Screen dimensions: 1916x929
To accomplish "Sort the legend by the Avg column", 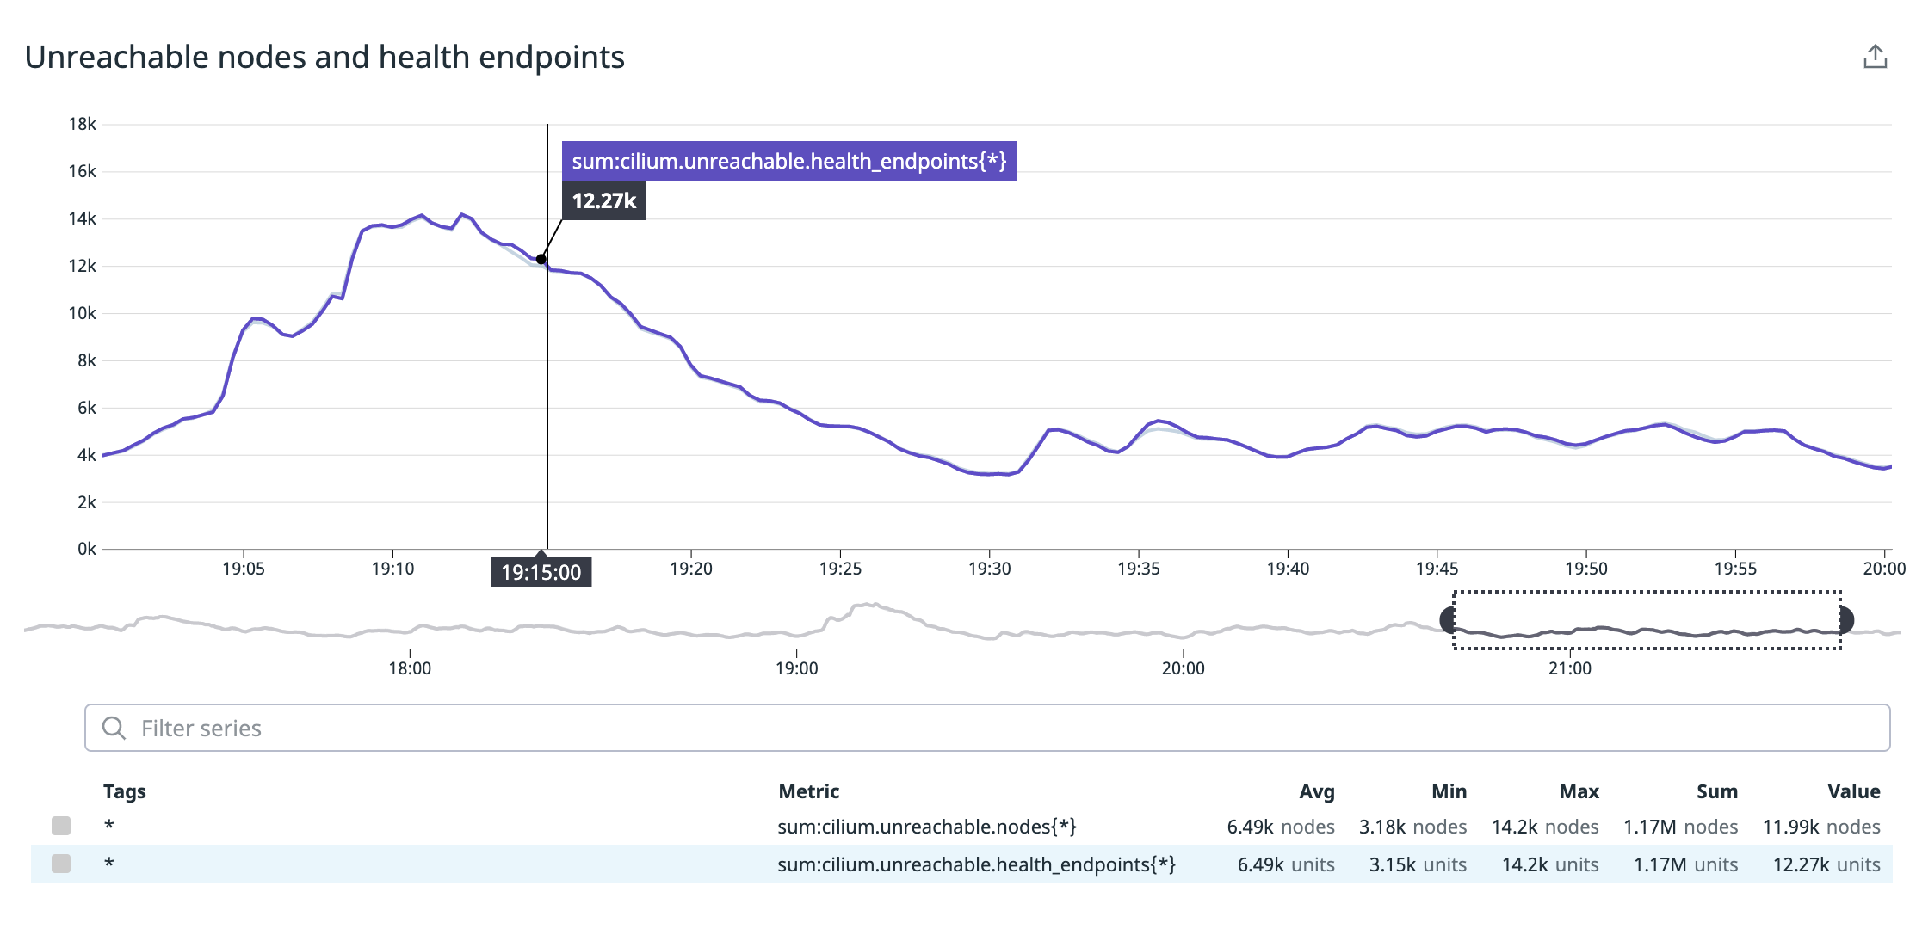I will click(x=1316, y=791).
